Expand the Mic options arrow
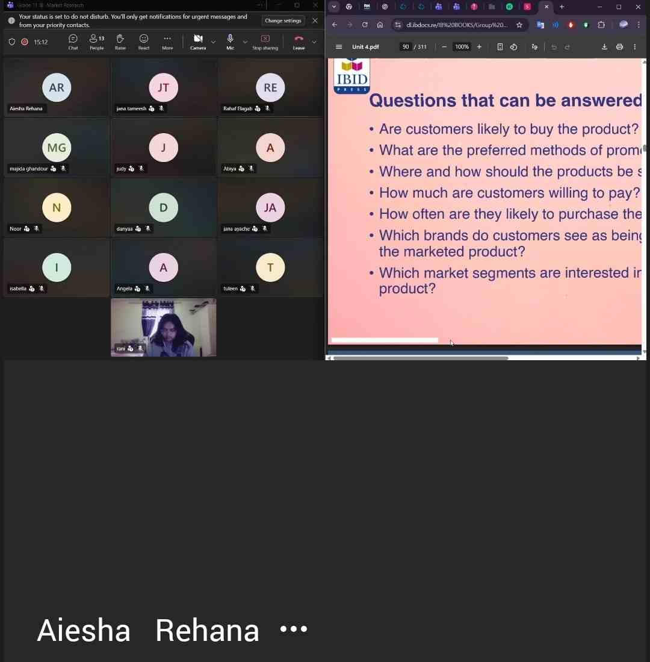This screenshot has width=650, height=662. point(245,42)
